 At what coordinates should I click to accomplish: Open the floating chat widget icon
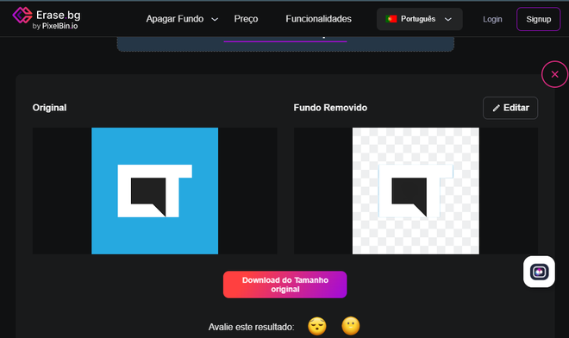[x=539, y=272]
